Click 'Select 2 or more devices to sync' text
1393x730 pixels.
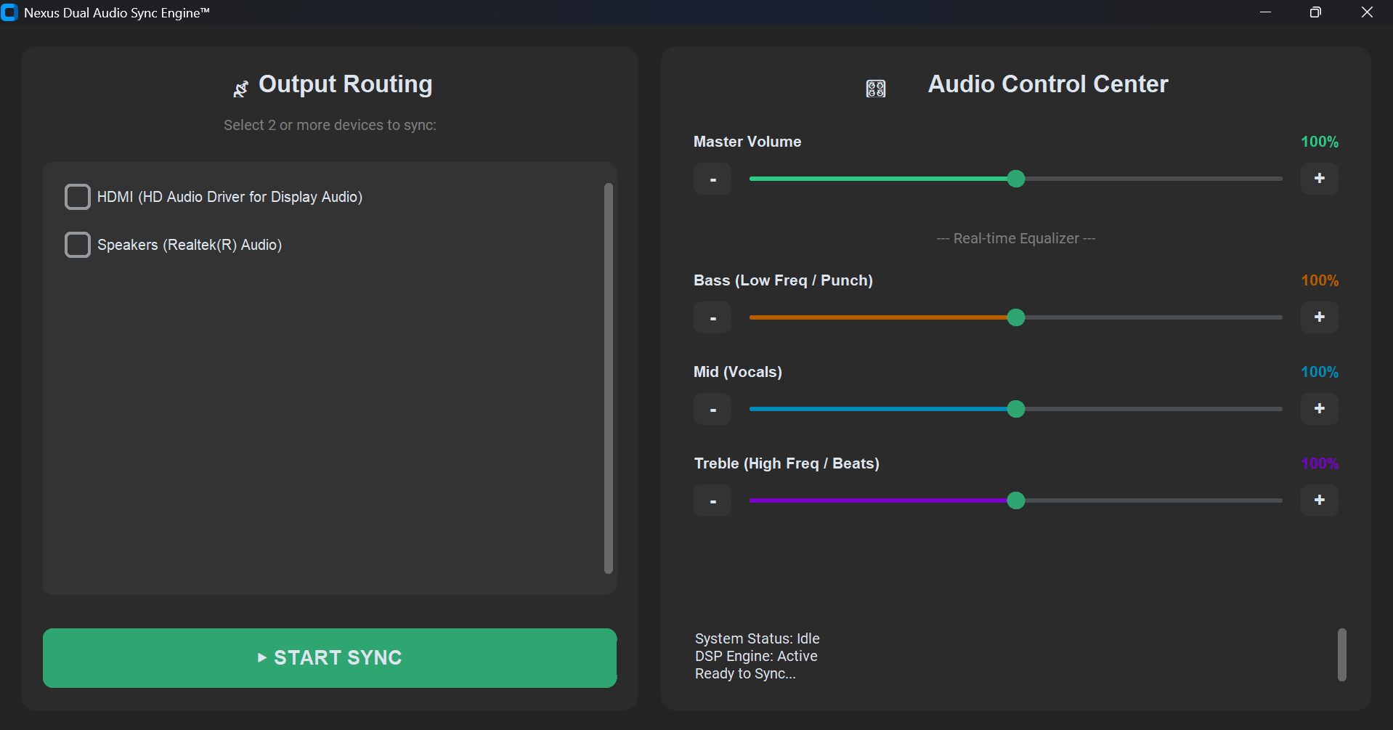coord(330,125)
